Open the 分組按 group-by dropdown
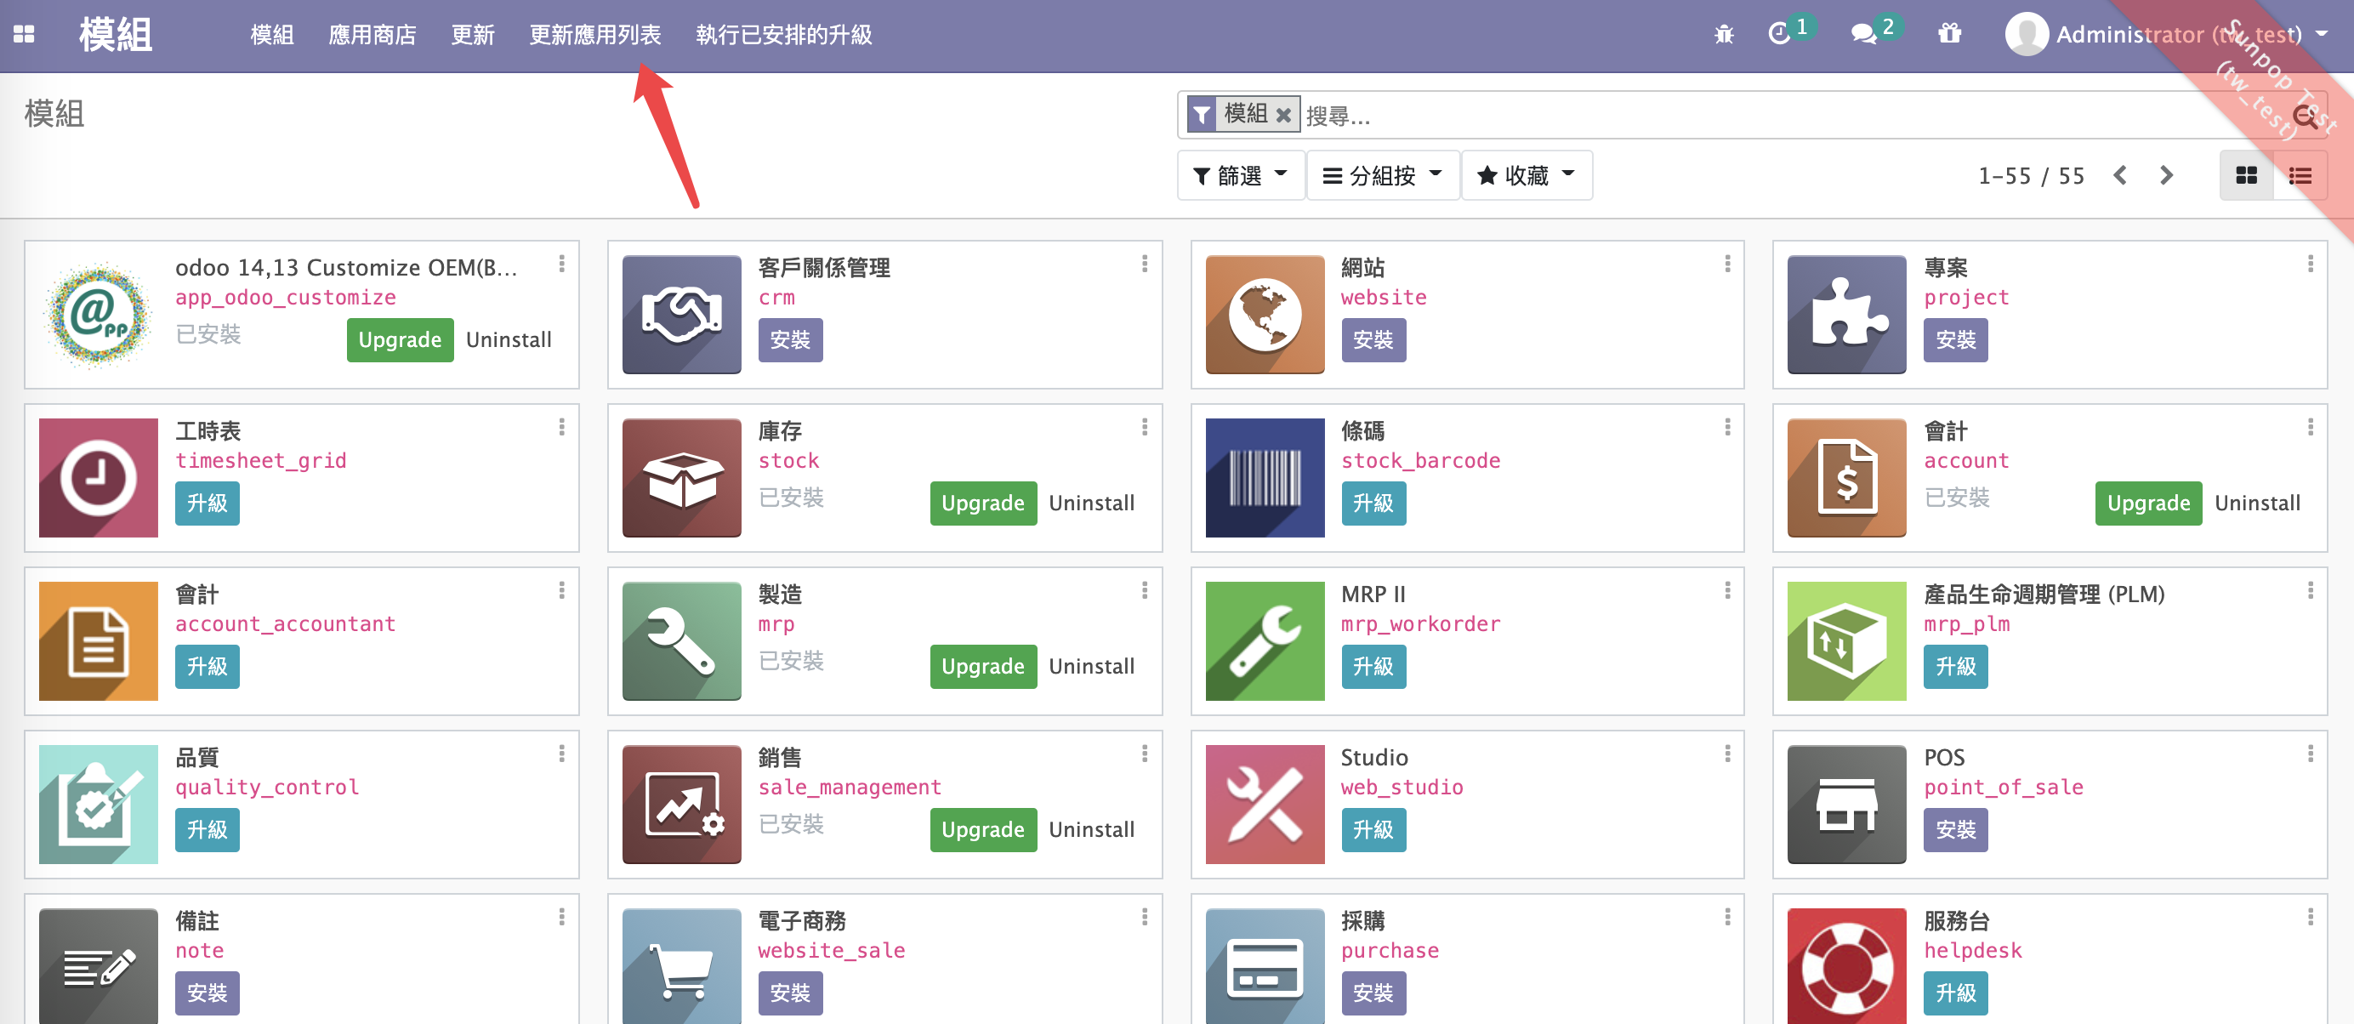The image size is (2354, 1024). click(x=1383, y=174)
